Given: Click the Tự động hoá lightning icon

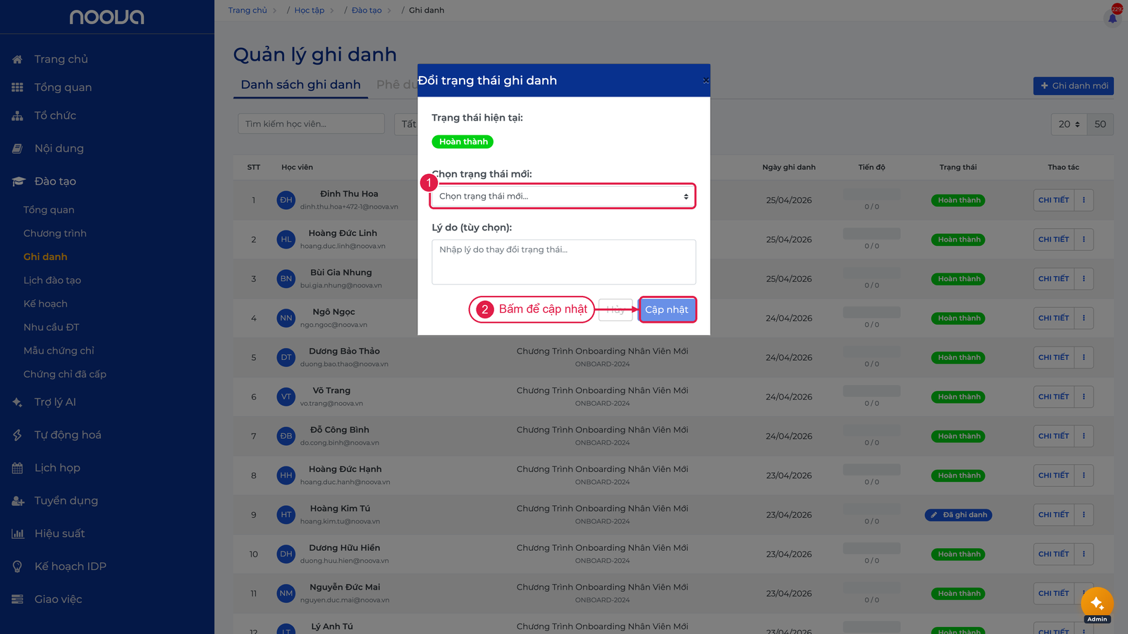Looking at the screenshot, I should point(18,435).
